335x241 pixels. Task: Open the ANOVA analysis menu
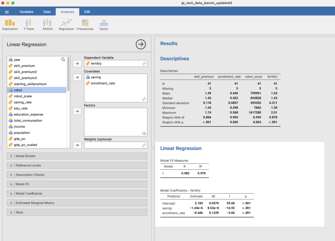tap(47, 25)
